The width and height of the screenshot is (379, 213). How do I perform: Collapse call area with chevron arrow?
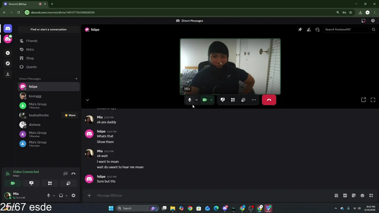pos(87,100)
